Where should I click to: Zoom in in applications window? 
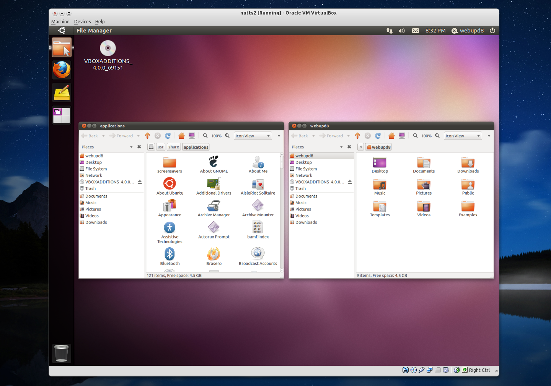[x=227, y=136]
